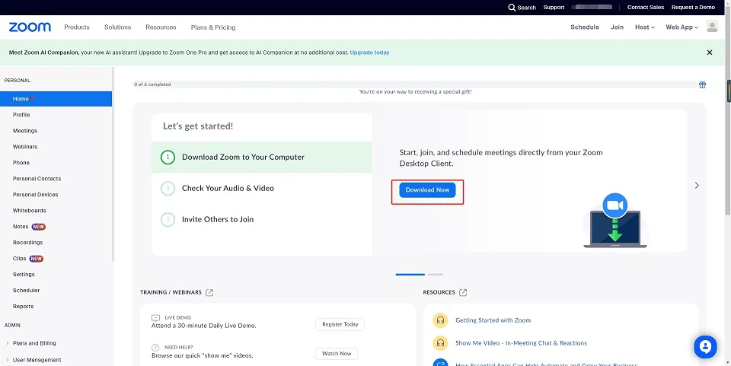The height and width of the screenshot is (366, 731).
Task: Open the Products menu
Action: (x=77, y=27)
